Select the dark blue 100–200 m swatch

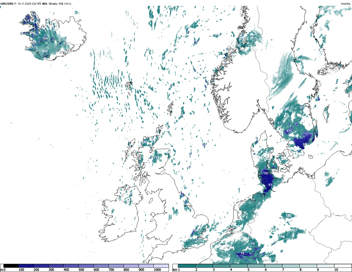[x=26, y=266]
